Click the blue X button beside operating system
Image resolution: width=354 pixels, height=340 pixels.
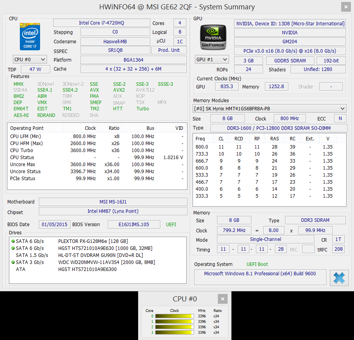(339, 278)
